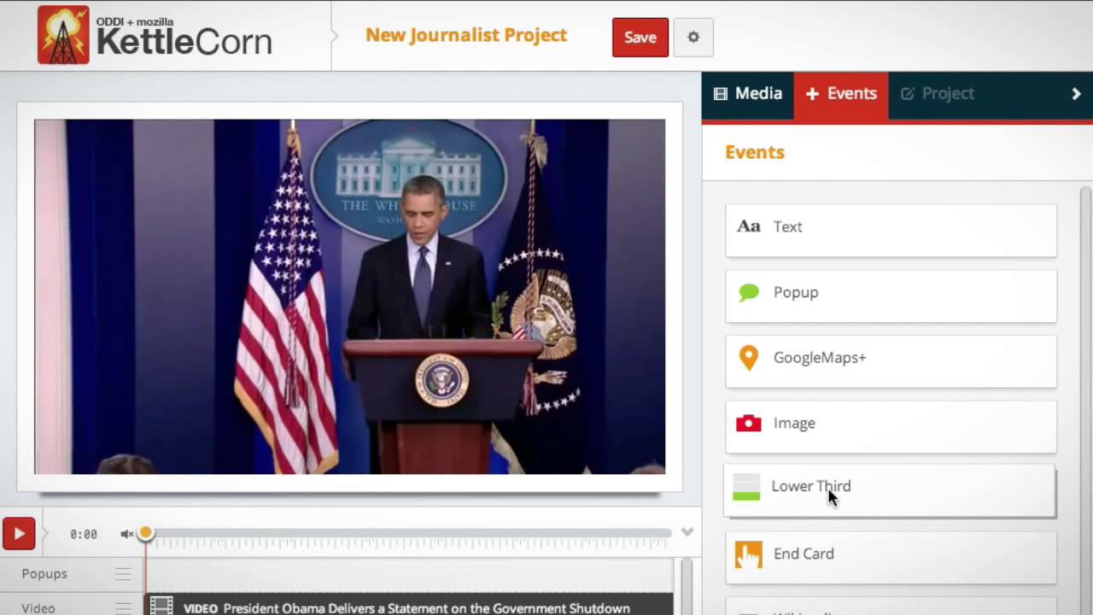Insert a GoogleMaps+ location event
1093x615 pixels.
(891, 359)
